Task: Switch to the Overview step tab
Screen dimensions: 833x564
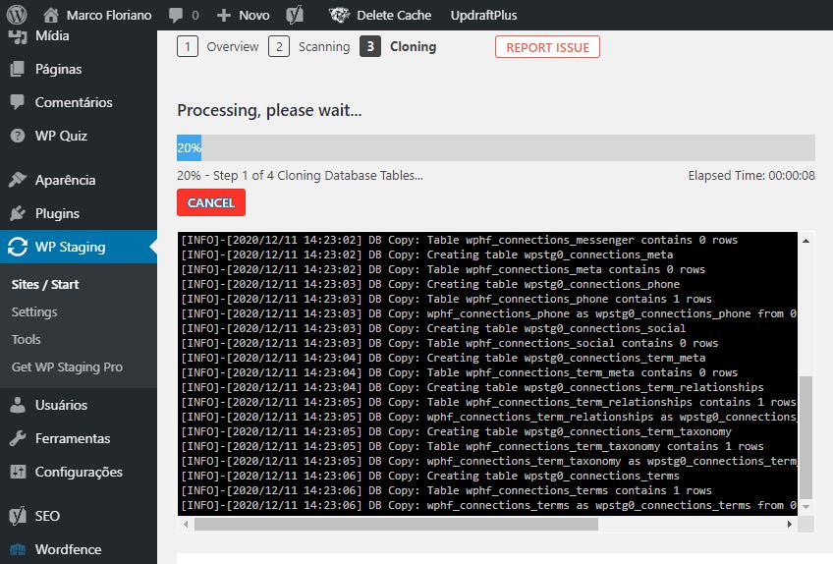Action: (x=233, y=47)
